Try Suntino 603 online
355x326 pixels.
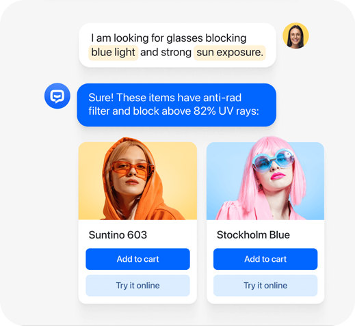pos(137,286)
